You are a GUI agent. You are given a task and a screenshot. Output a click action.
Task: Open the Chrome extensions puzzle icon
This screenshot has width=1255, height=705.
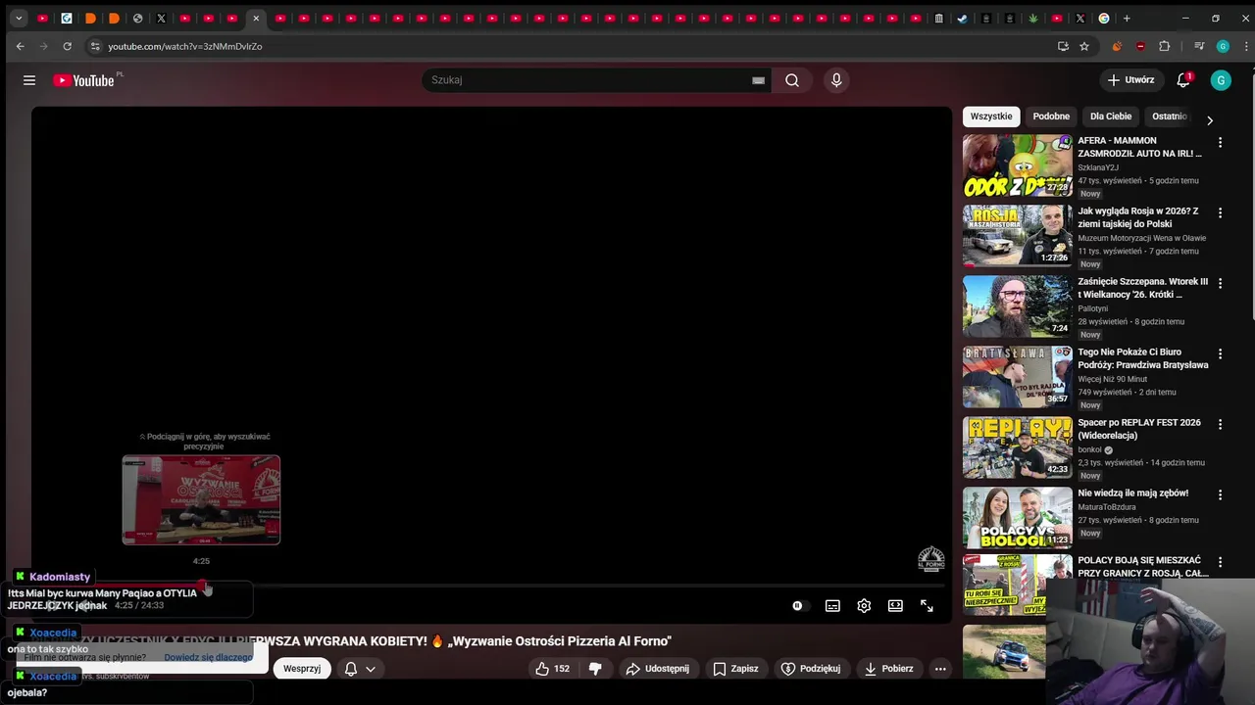click(1165, 46)
